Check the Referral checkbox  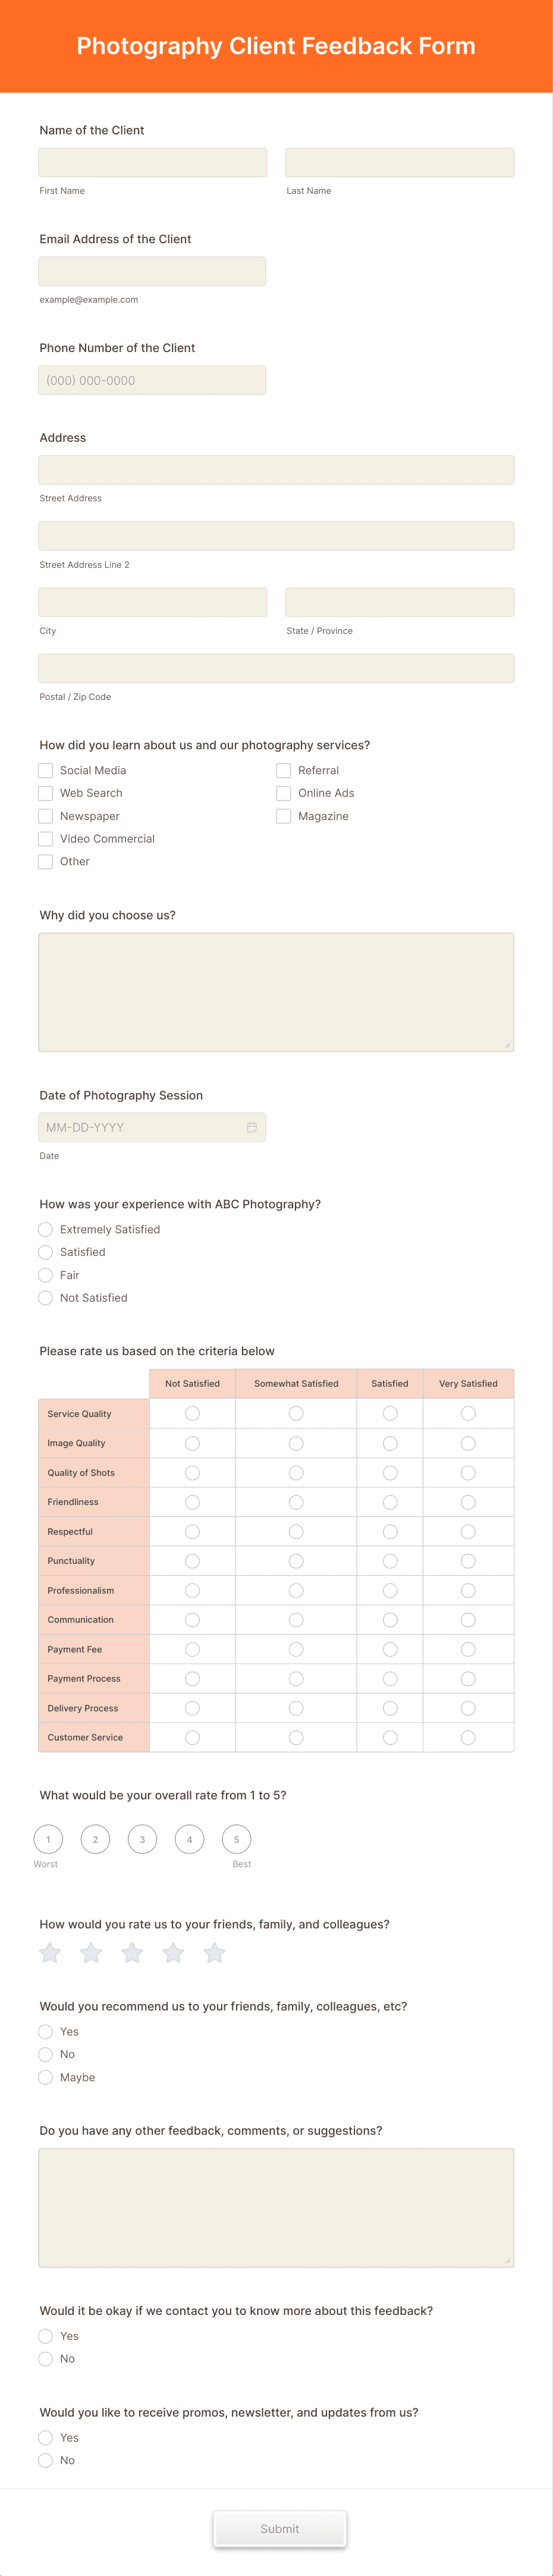(284, 770)
